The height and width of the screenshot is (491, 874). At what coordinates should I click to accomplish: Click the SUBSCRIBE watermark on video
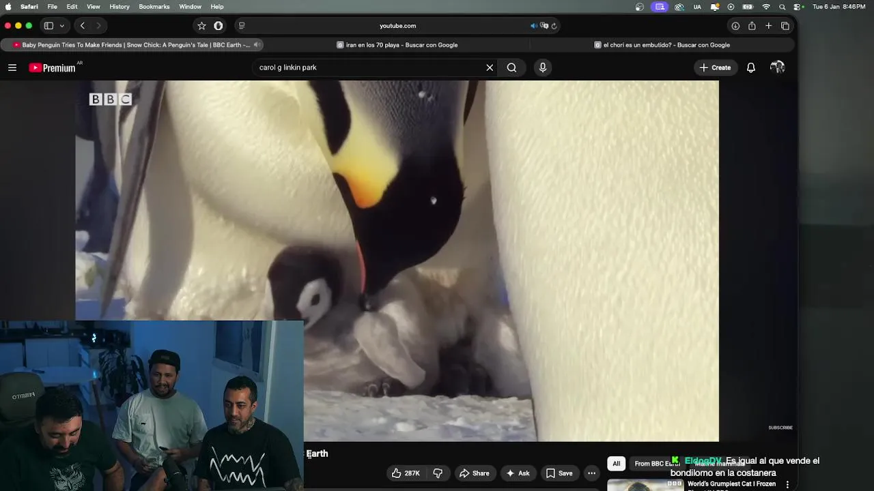coord(780,428)
